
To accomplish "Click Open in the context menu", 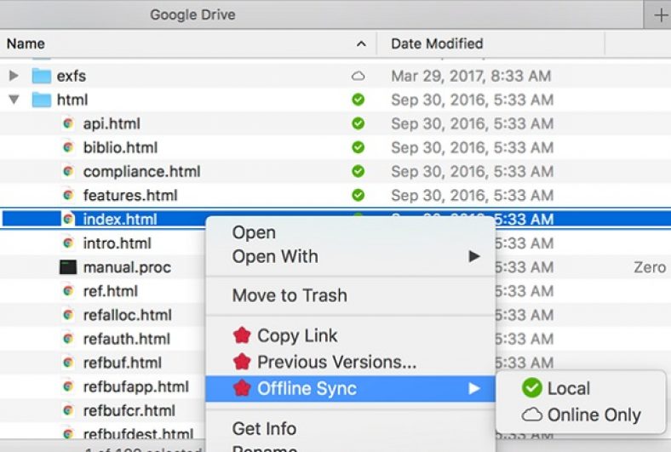I will (254, 232).
